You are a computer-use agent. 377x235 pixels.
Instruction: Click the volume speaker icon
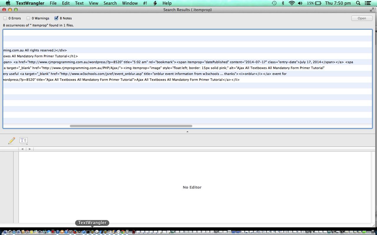coord(300,3)
